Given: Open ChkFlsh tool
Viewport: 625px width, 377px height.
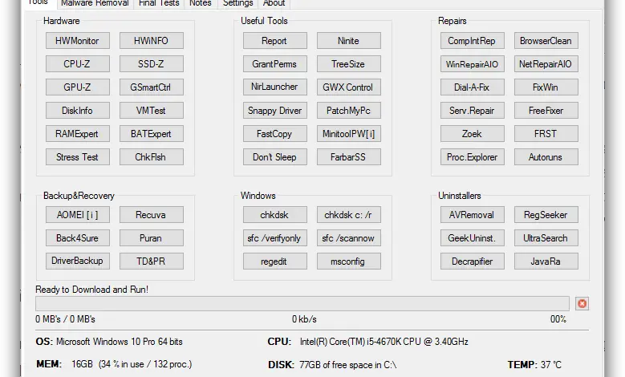Looking at the screenshot, I should pyautogui.click(x=151, y=157).
